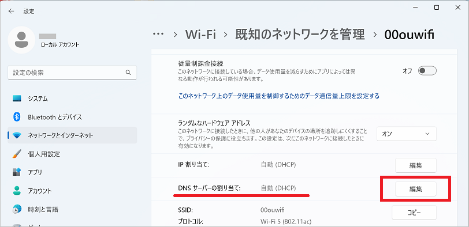The image size is (469, 227).
Task: Click the Wi-Fi network icon in sidebar
Action: pyautogui.click(x=17, y=135)
